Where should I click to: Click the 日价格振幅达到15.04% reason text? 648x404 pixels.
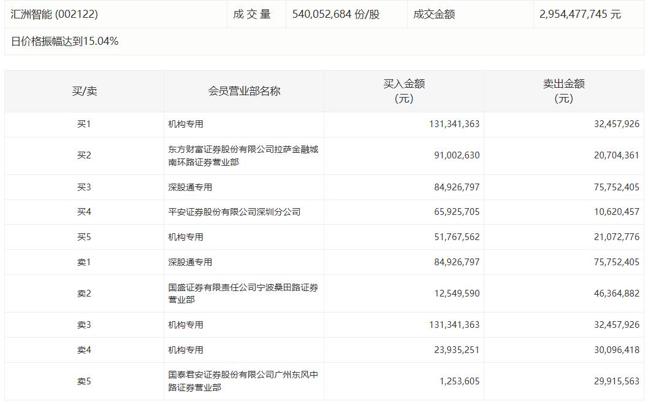click(65, 42)
